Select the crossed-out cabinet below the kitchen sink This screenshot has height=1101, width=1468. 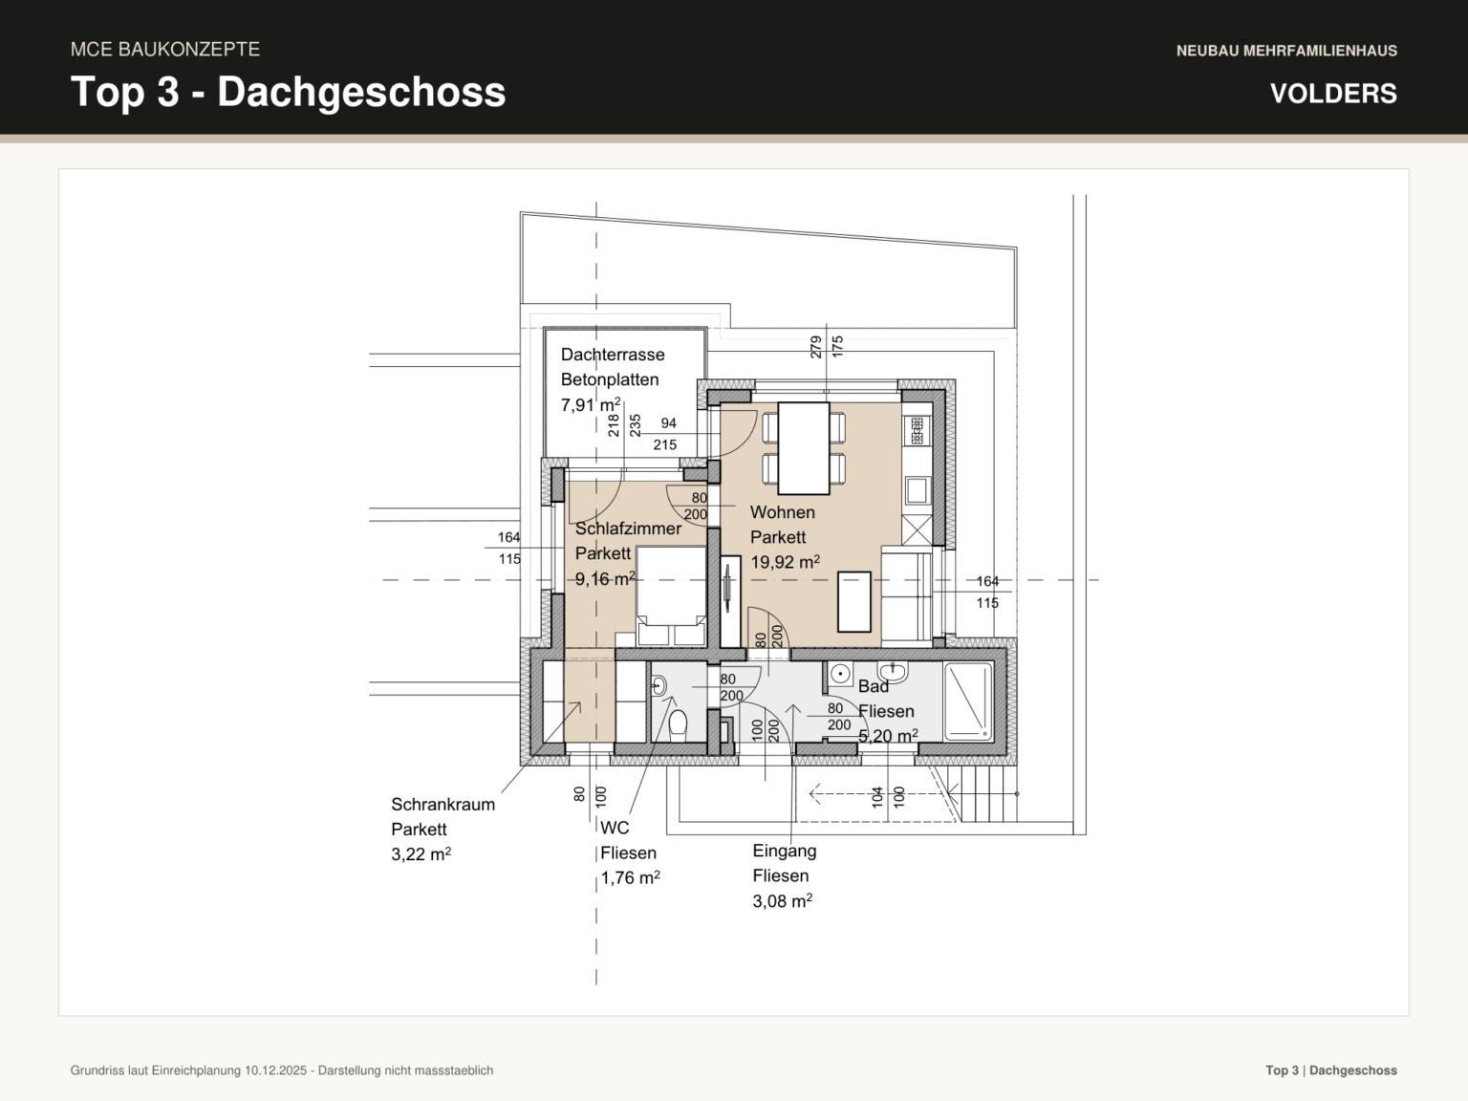[917, 529]
